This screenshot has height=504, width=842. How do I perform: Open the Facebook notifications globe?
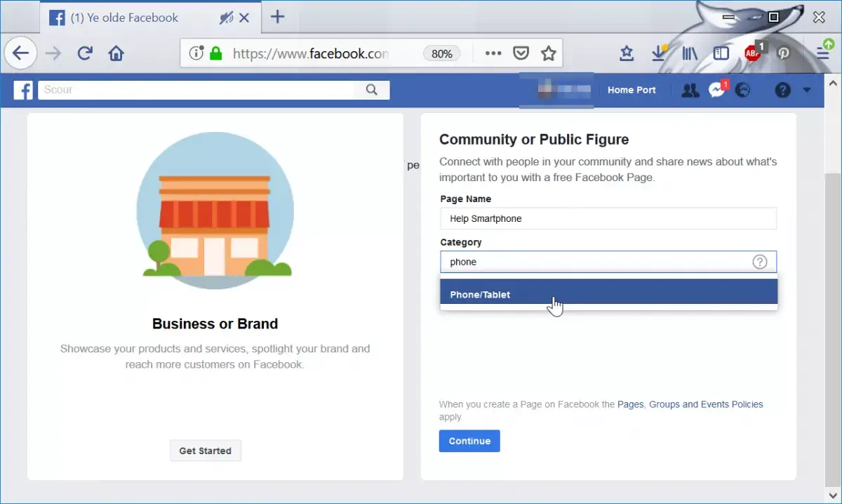(742, 90)
